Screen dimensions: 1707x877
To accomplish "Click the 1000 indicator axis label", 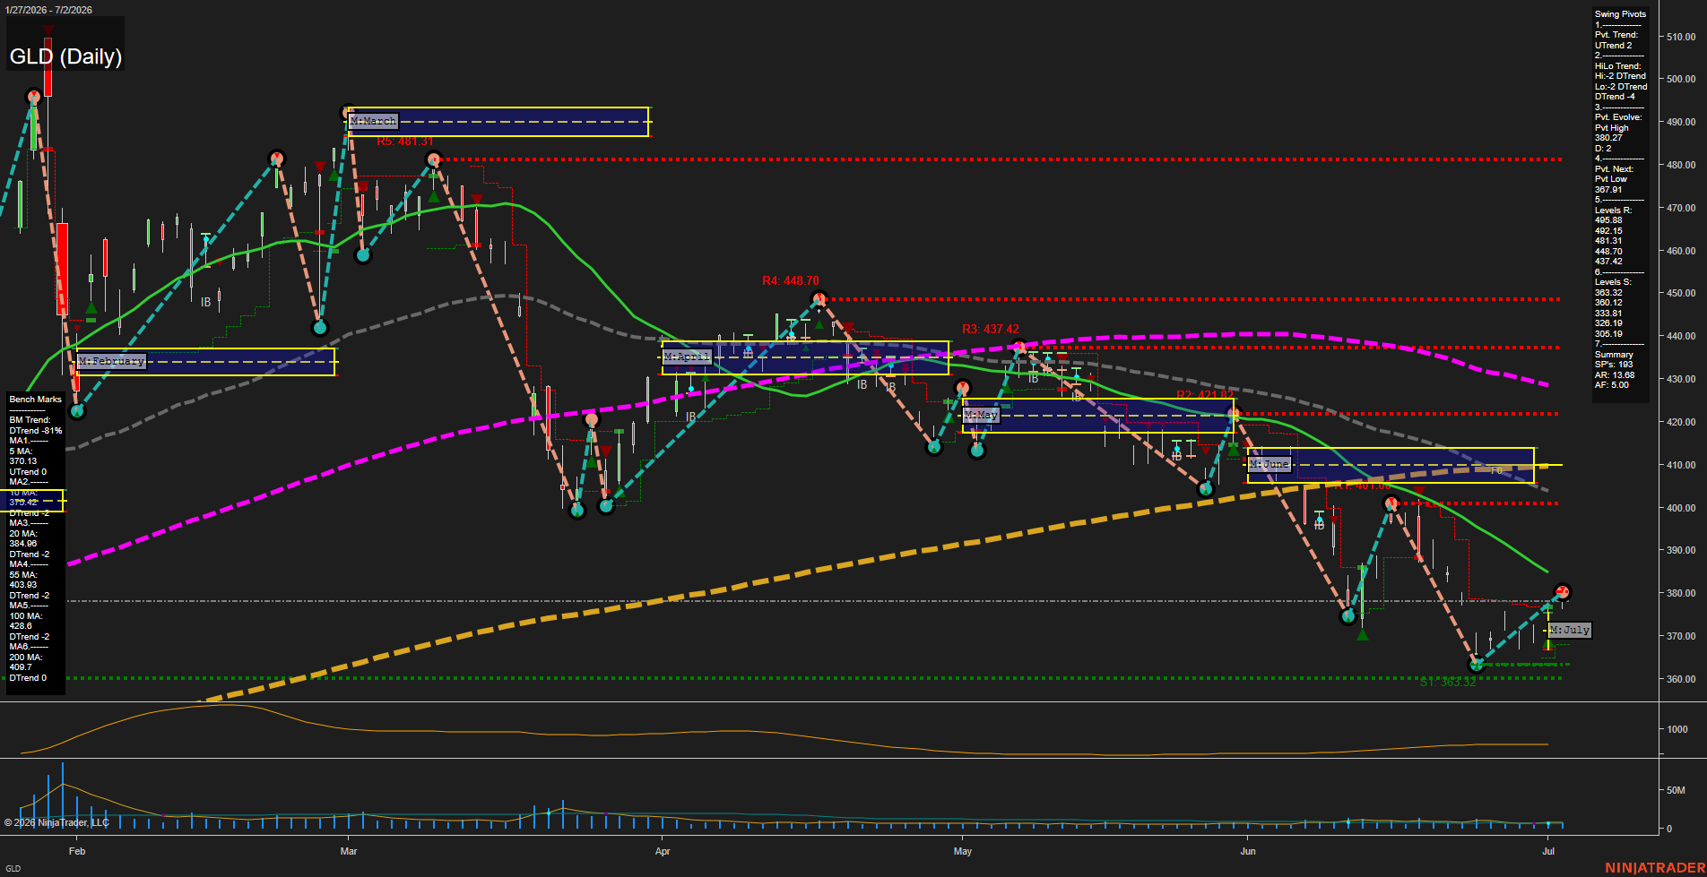I will (x=1677, y=729).
